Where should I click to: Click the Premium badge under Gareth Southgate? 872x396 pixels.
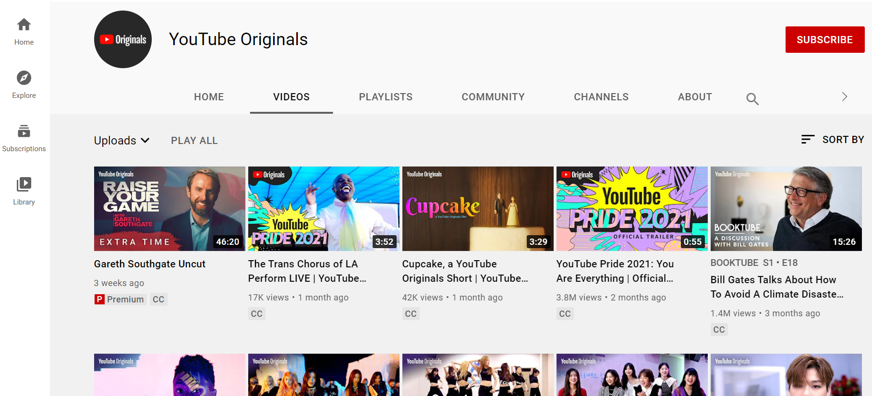coord(120,300)
